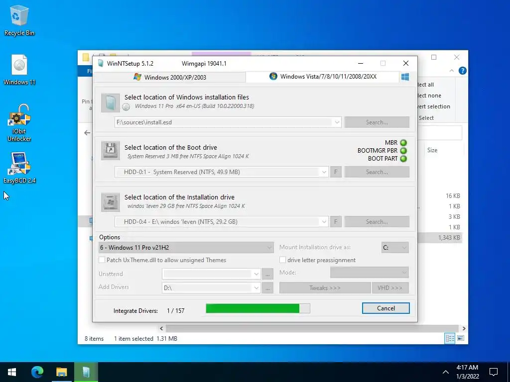Open the VHD >>> options

tap(390, 288)
